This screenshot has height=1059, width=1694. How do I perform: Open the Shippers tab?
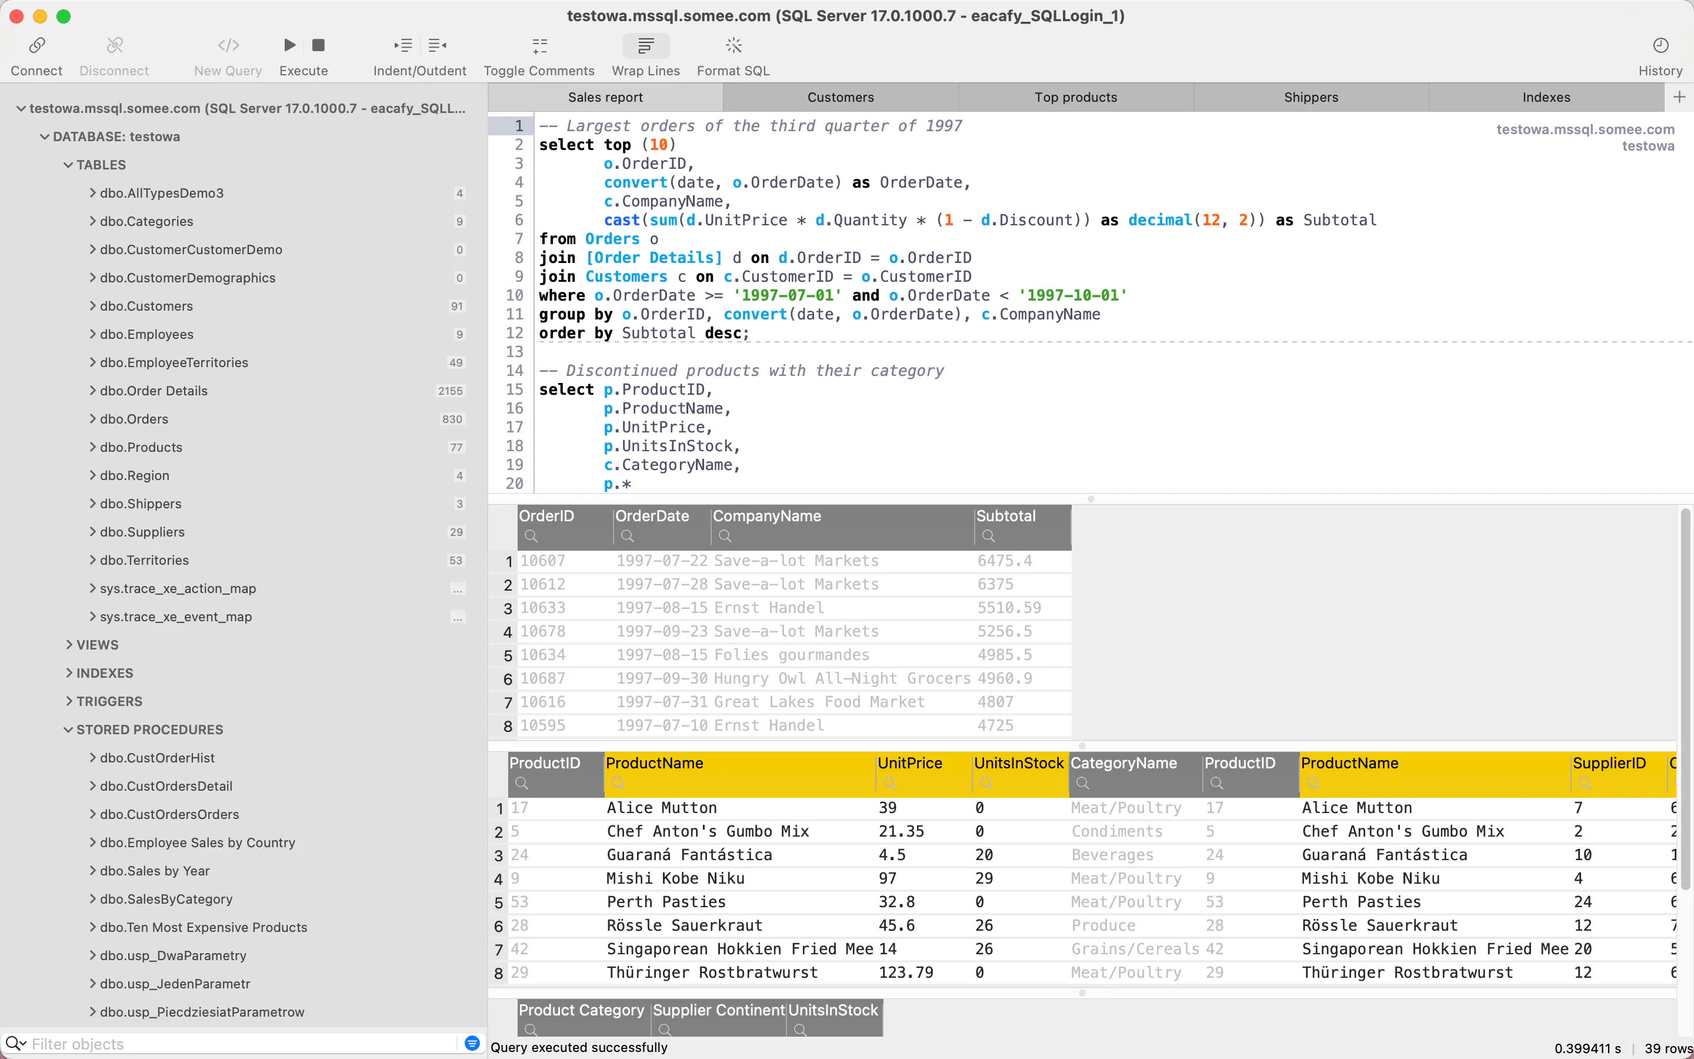[x=1311, y=97]
